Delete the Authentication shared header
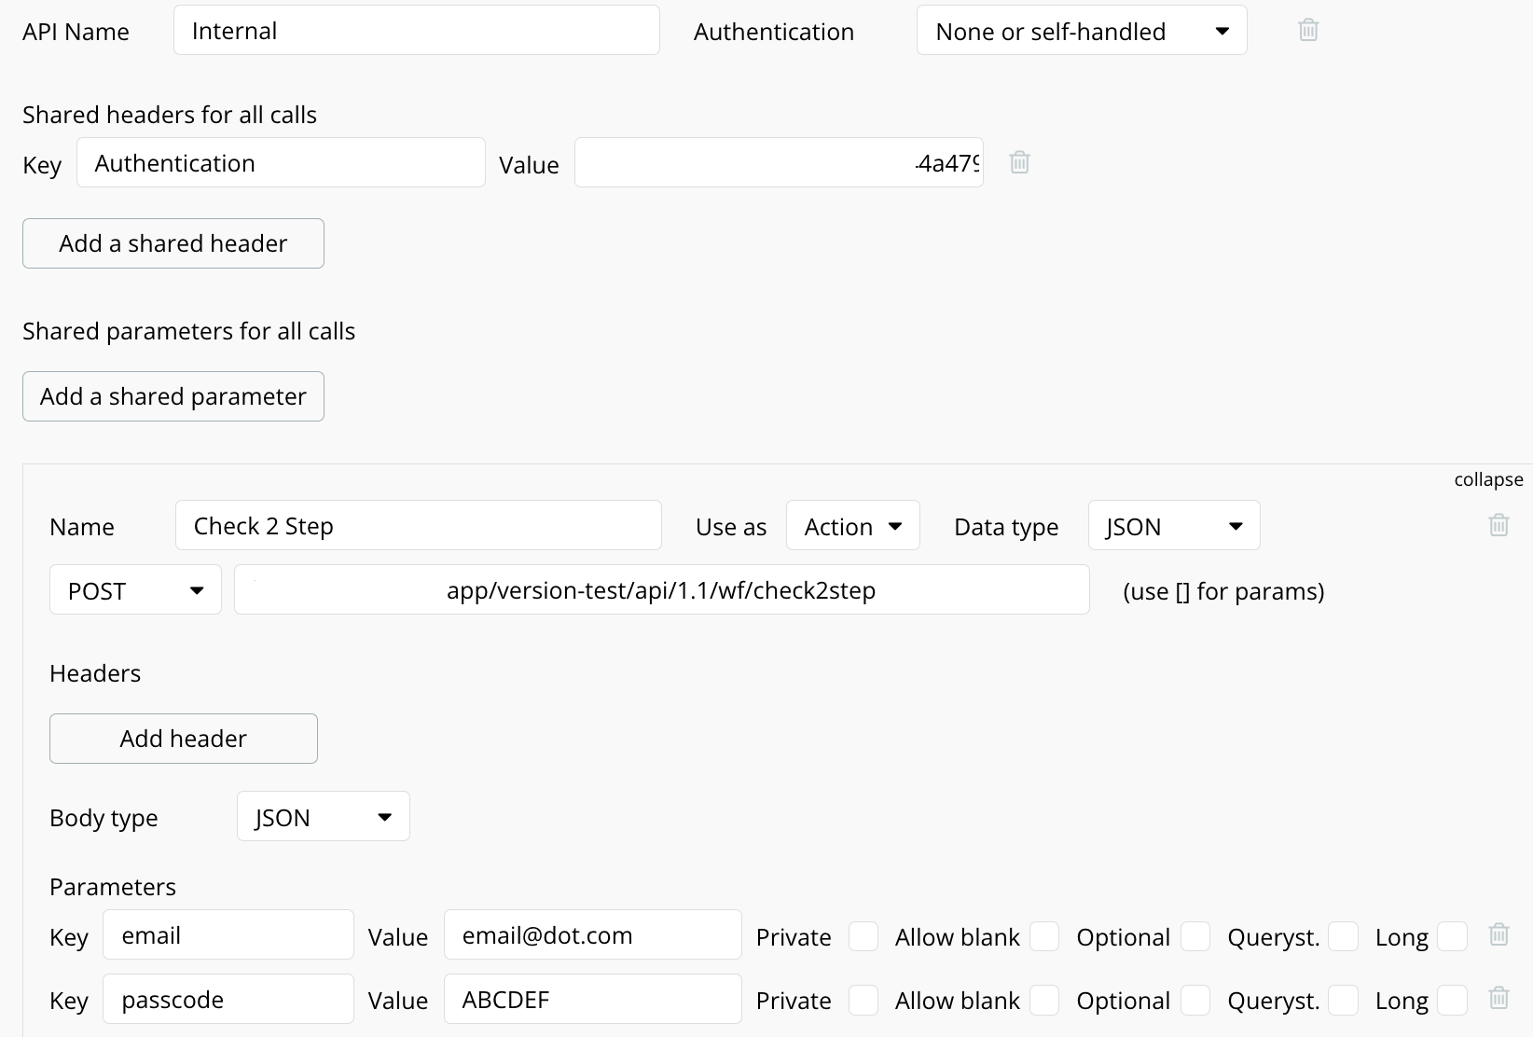Screen dimensions: 1533x1037 click(1019, 162)
